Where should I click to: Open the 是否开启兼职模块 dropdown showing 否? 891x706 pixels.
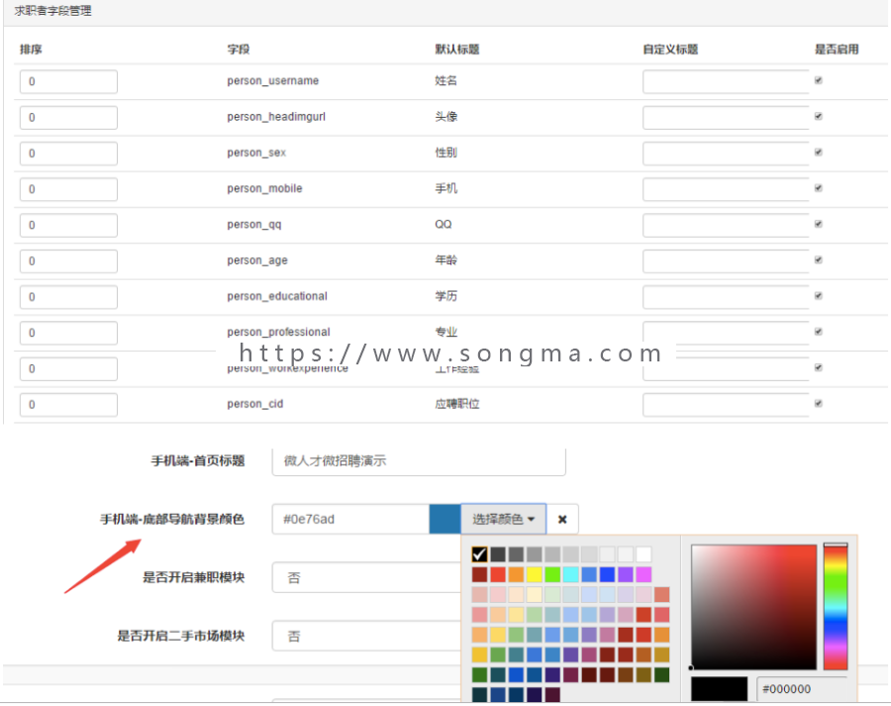coord(366,577)
